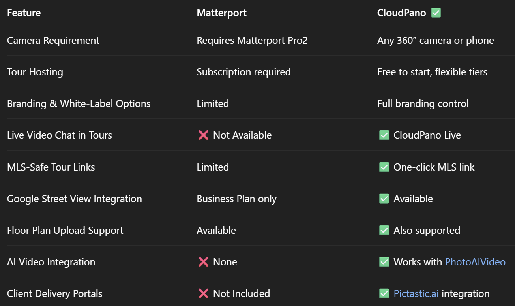
Task: Click Floor Plan Upload Support cell
Action: click(x=65, y=230)
